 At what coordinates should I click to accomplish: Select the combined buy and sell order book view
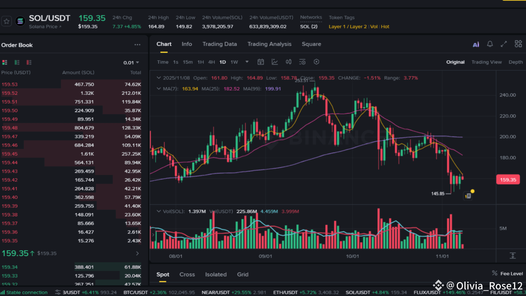tap(5, 62)
